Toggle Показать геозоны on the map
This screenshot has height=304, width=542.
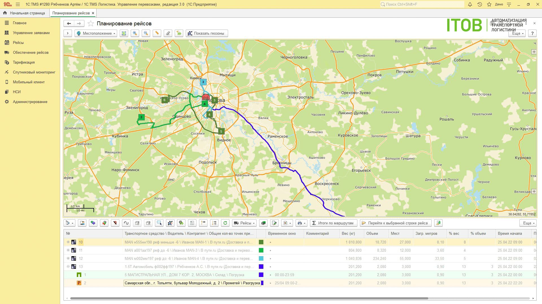[x=206, y=33]
